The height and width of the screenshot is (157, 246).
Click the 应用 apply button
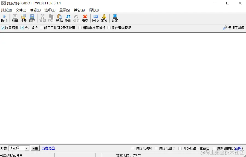(35, 148)
